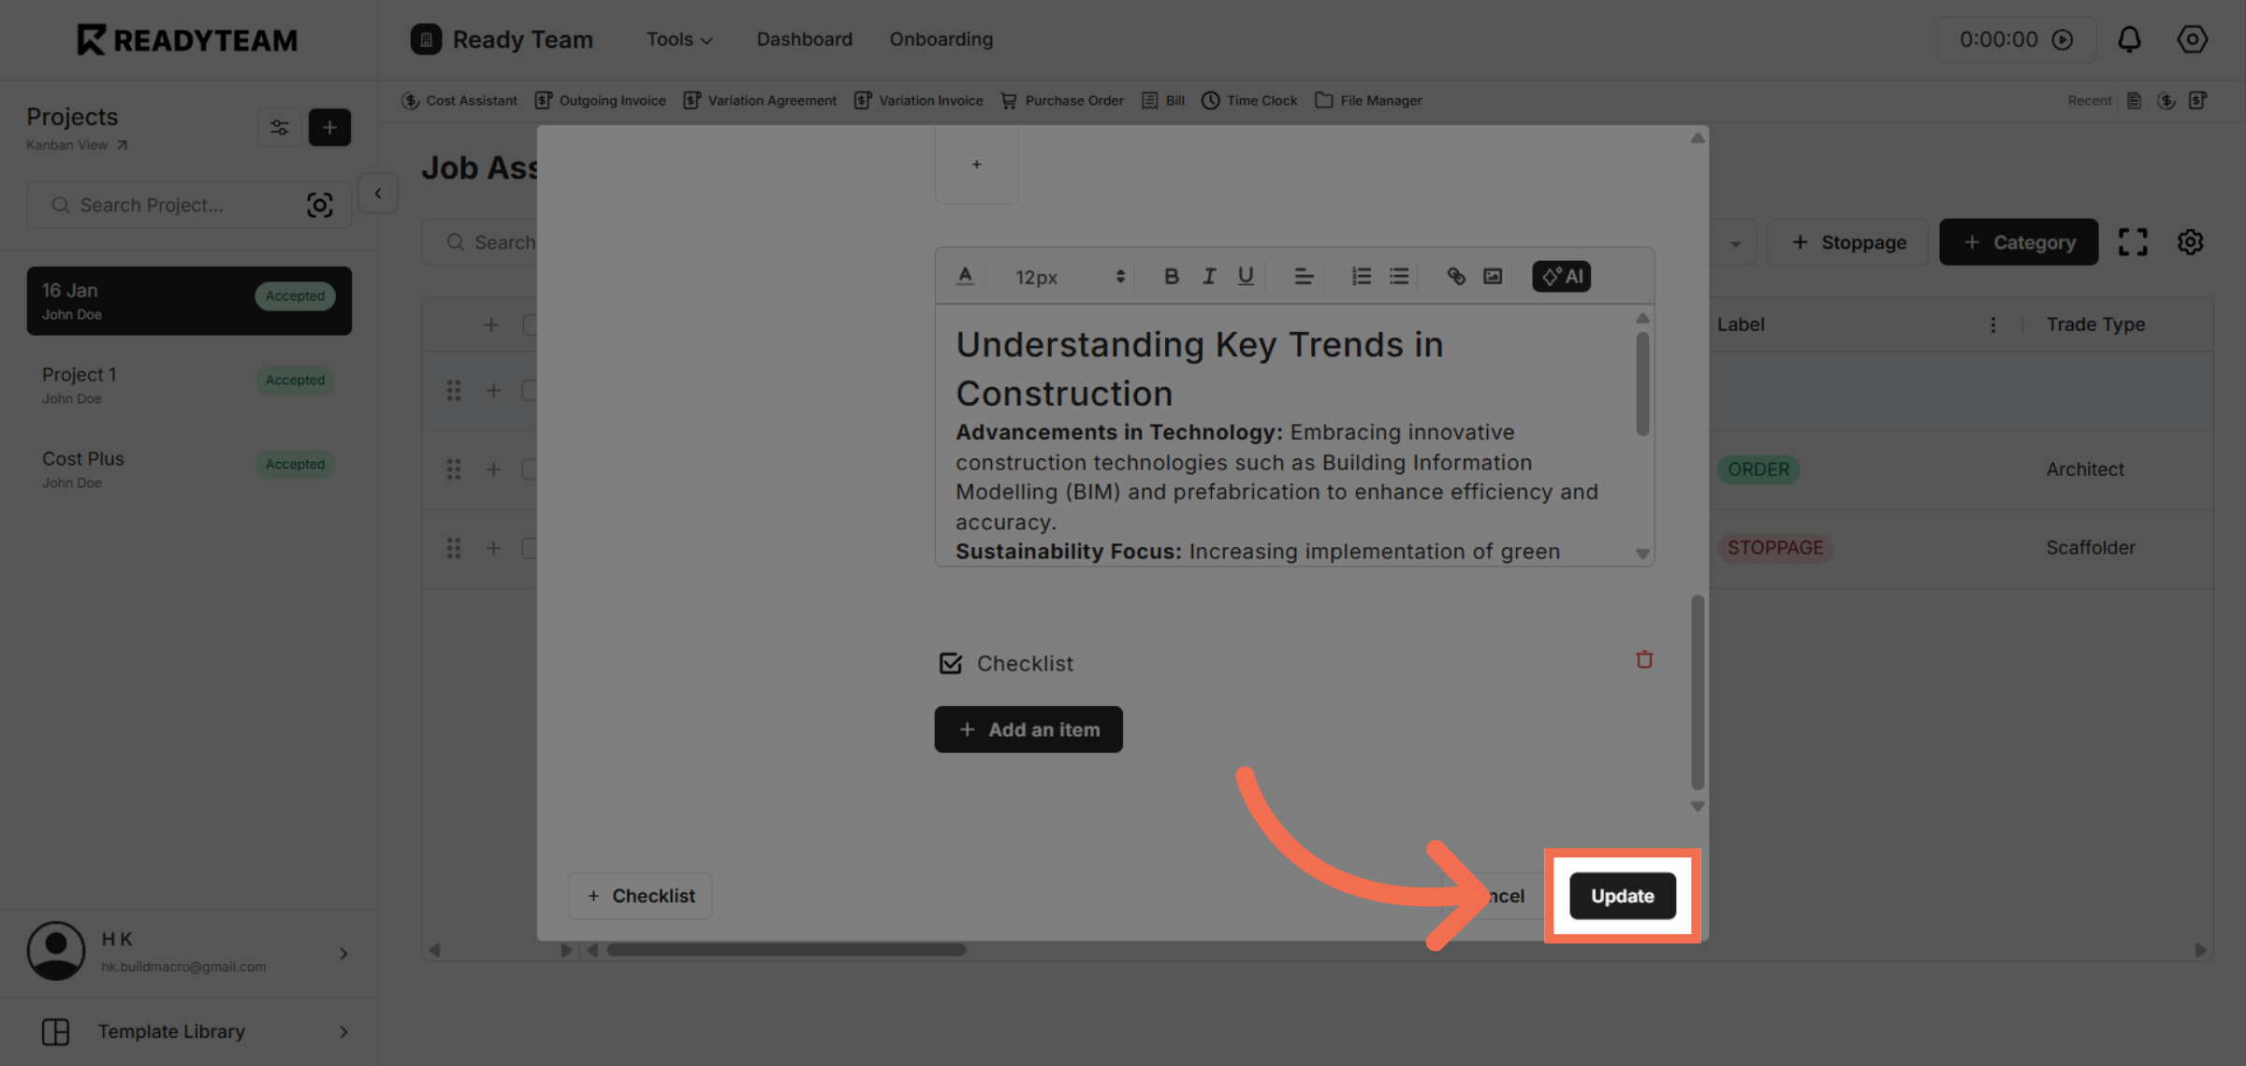Image resolution: width=2246 pixels, height=1066 pixels.
Task: Toggle bold formatting in editor toolbar
Action: [x=1171, y=277]
